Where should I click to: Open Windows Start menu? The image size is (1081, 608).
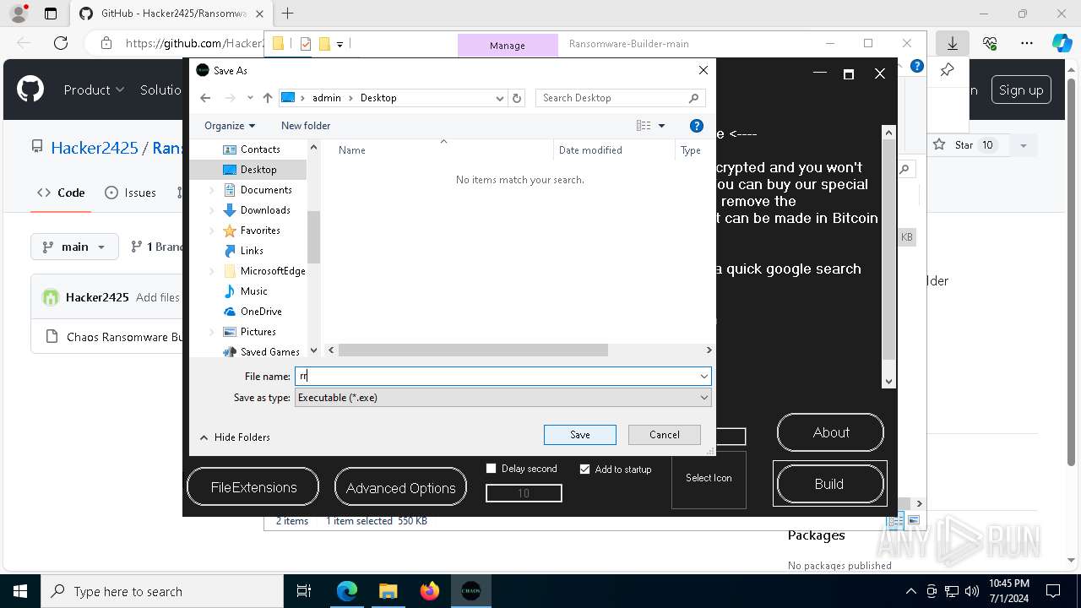[19, 591]
